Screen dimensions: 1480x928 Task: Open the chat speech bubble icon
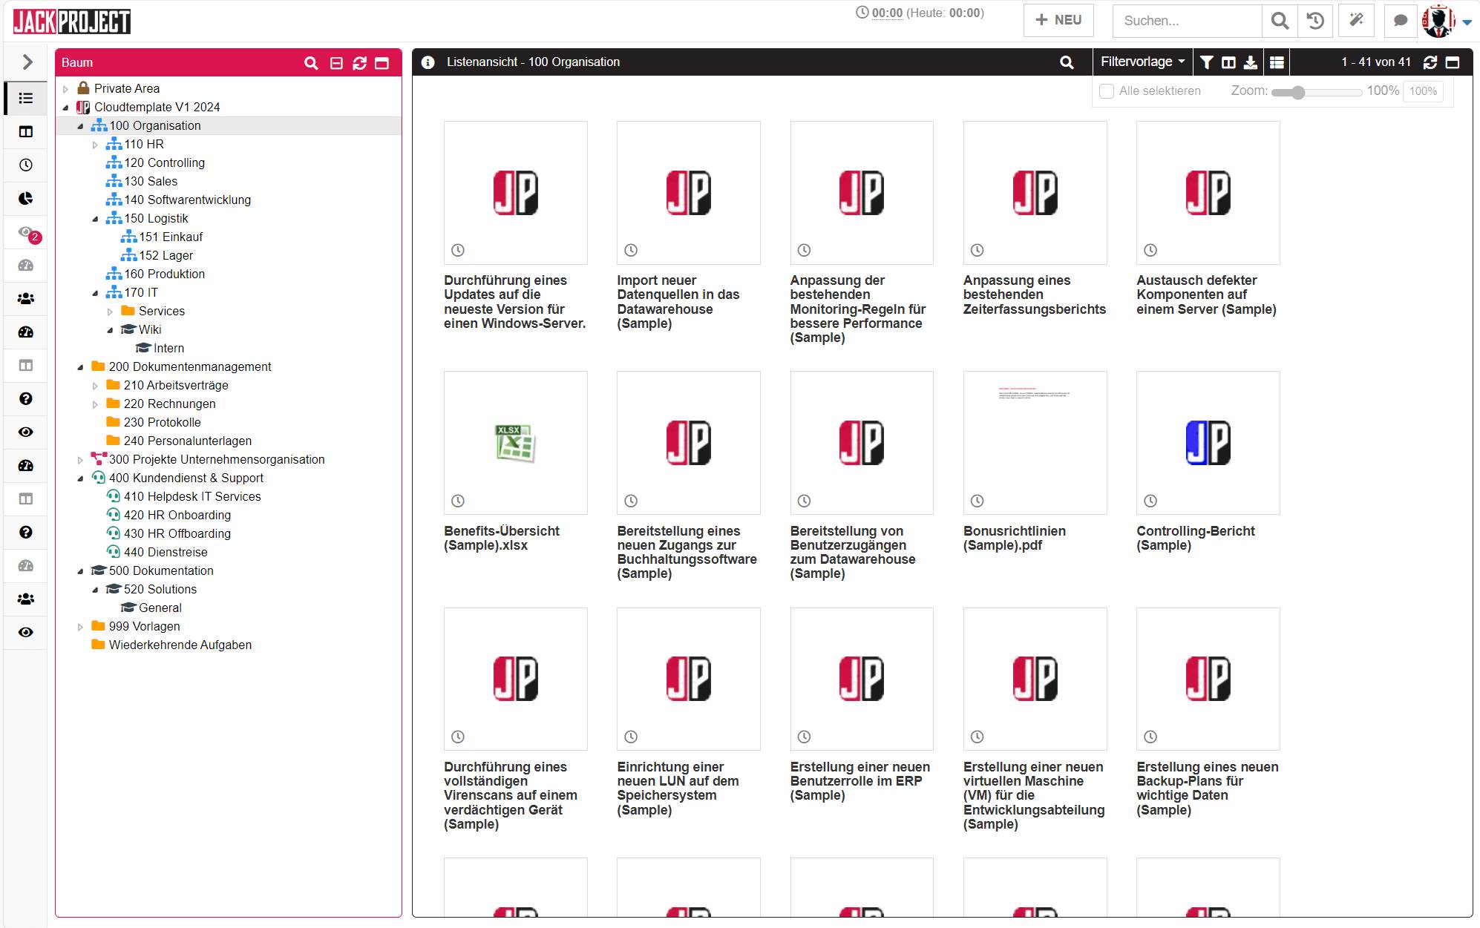click(x=1401, y=21)
